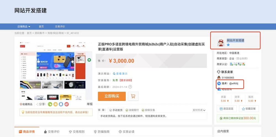Select the 担保交易 guarantee tab
The image size is (276, 137).
pos(148,110)
